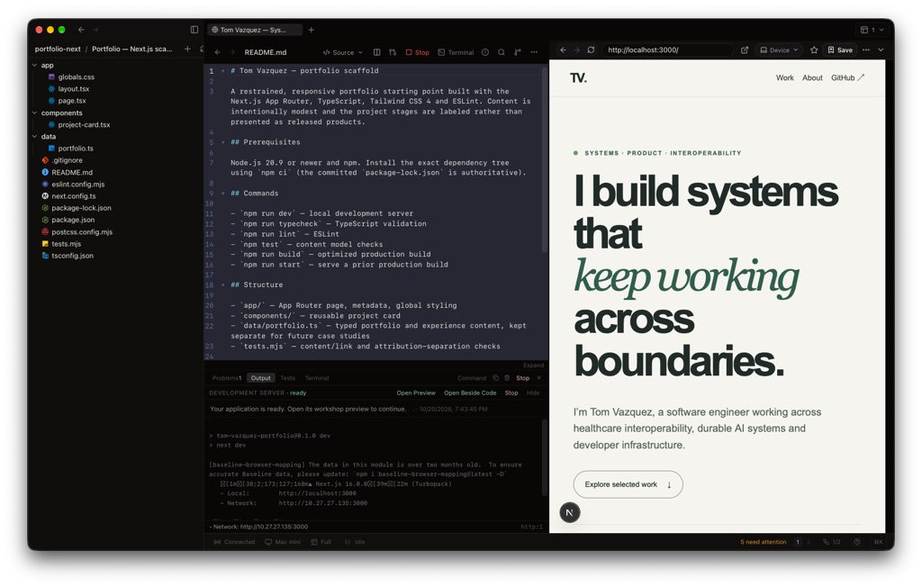922x587 pixels.
Task: Reload the localhost preview page
Action: pos(591,50)
